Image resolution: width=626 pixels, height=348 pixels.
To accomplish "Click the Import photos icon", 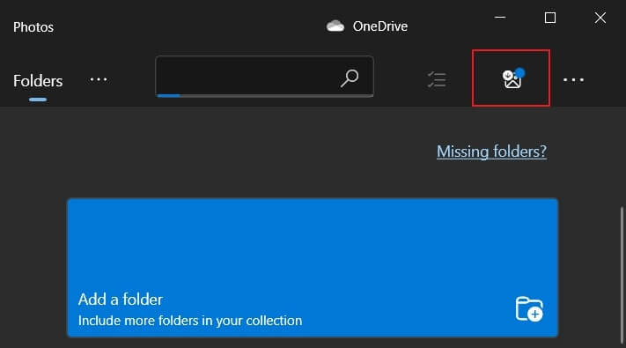I will coord(512,78).
